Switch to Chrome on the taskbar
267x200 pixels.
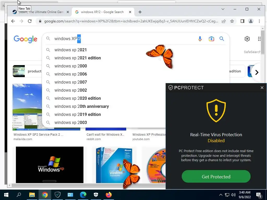(x=45, y=195)
